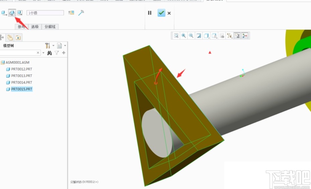Click the Zoom In magnifier icon
The image size is (311, 189).
click(x=183, y=35)
